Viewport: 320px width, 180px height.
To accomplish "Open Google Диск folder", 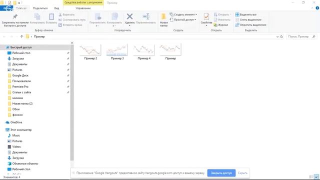I will (x=18, y=75).
